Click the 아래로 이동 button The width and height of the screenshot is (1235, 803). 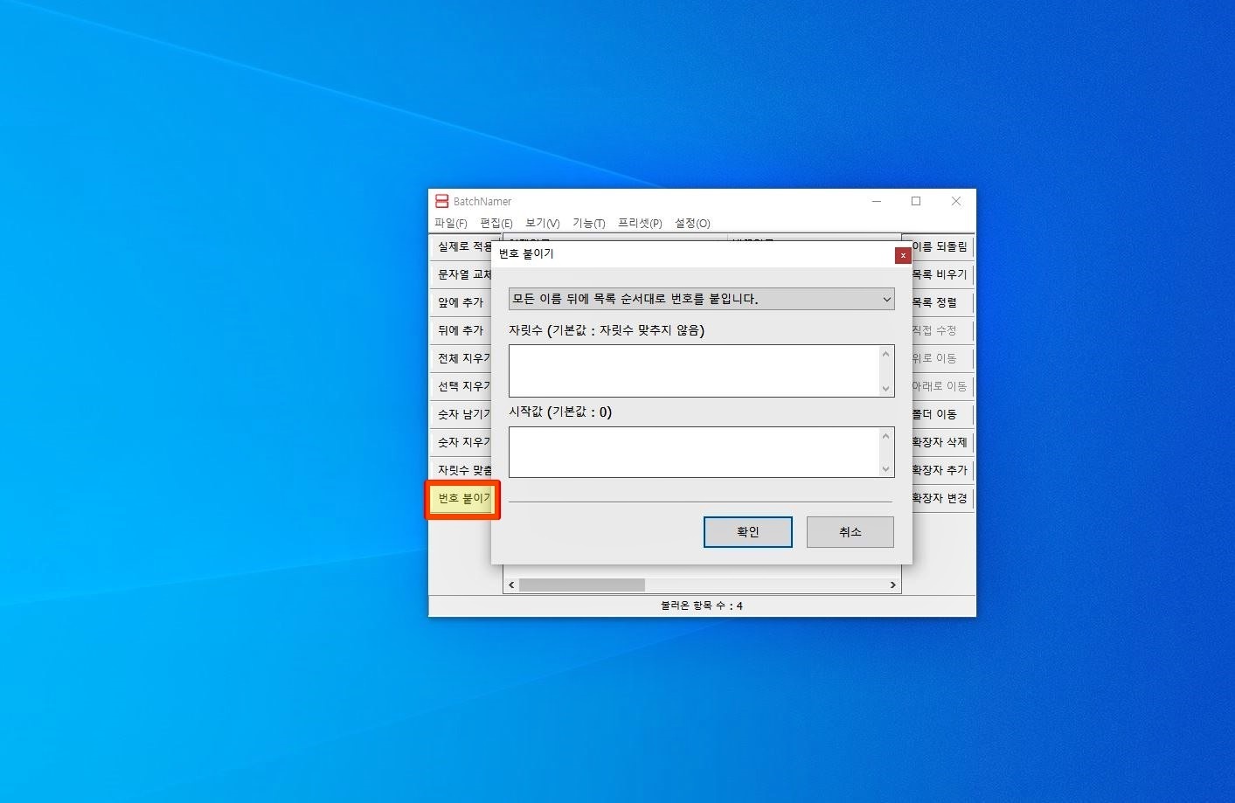pyautogui.click(x=942, y=386)
